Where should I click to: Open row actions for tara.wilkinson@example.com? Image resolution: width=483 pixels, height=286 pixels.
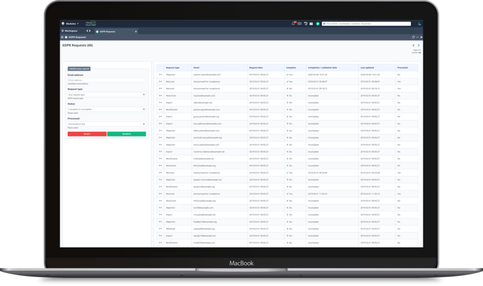tap(160, 123)
